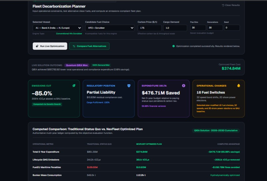The height and width of the screenshot is (181, 267).
Task: Click Computed via Genetic Search tag
Action: pos(47,104)
